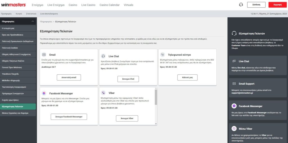Click the Email envelope icon in card
Image resolution: width=288 pixels, height=143 pixels.
[44, 55]
